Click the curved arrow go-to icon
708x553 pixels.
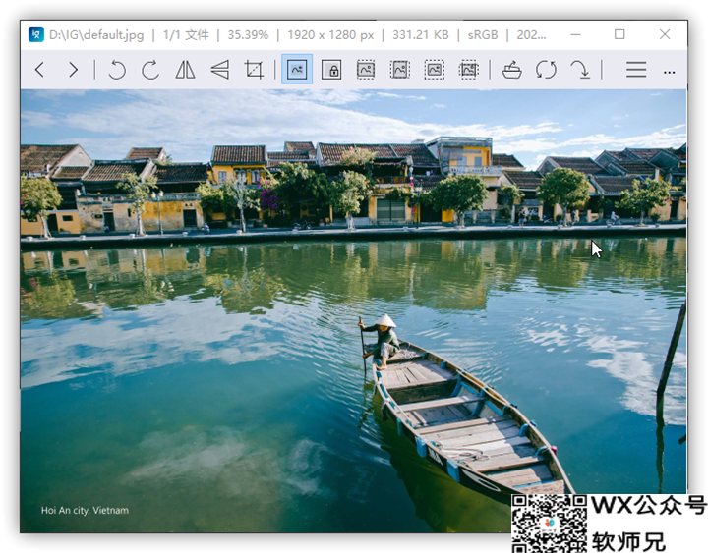[580, 70]
